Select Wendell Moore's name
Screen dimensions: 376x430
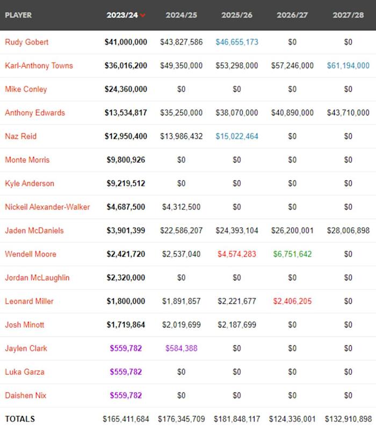(30, 254)
